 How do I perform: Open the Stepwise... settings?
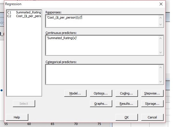coord(152,93)
